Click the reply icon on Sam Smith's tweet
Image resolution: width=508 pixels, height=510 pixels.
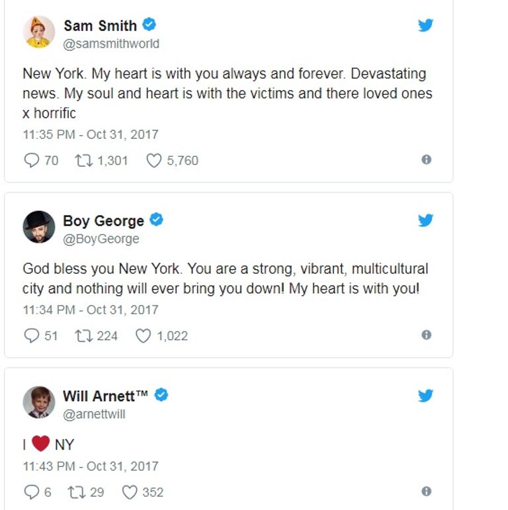31,160
